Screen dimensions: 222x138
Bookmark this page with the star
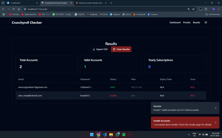pyautogui.click(x=193, y=9)
